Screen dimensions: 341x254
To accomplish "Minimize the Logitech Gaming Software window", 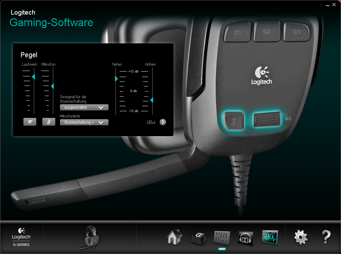I will tap(327, 5).
